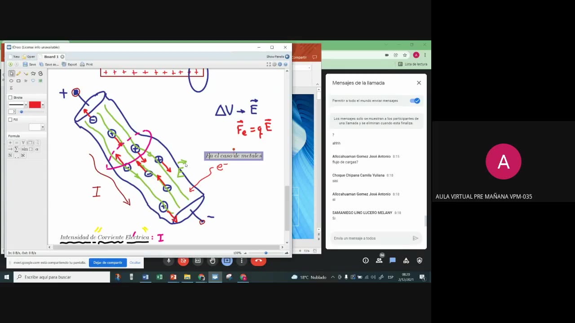Hang up the Meet call
This screenshot has width=575, height=323.
coord(258,261)
